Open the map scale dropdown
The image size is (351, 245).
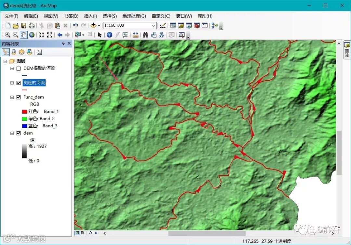click(153, 25)
